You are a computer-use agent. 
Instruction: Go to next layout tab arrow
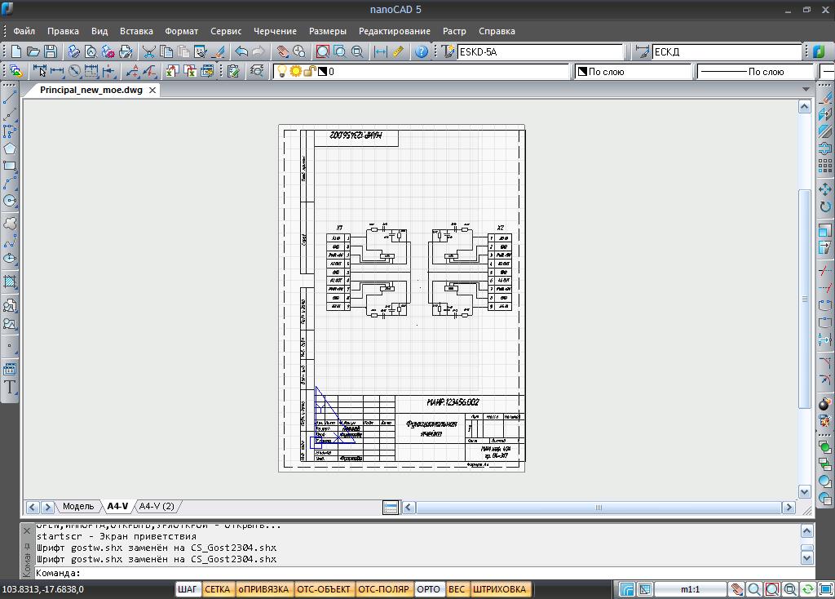[x=47, y=507]
